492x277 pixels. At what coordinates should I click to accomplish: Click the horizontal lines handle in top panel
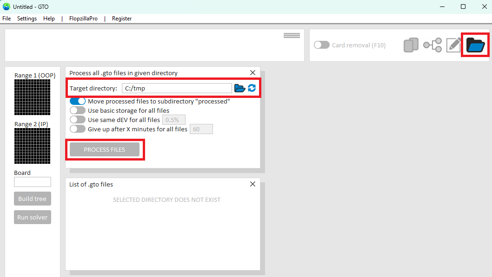click(292, 36)
